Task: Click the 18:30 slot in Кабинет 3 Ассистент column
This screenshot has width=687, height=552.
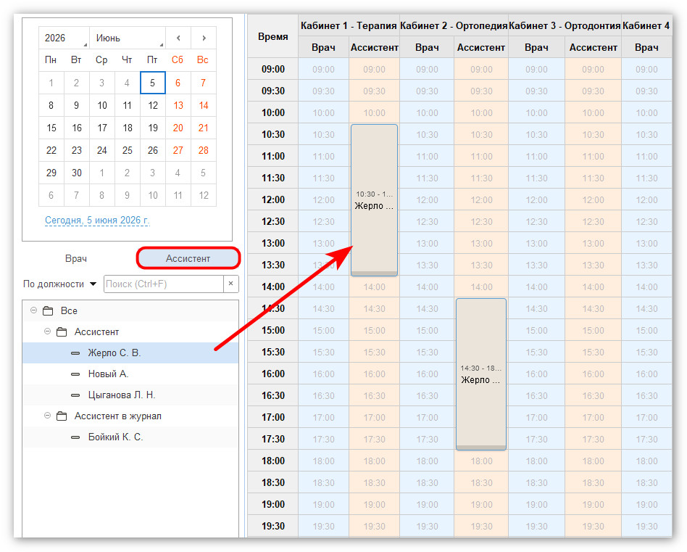Action: (594, 482)
